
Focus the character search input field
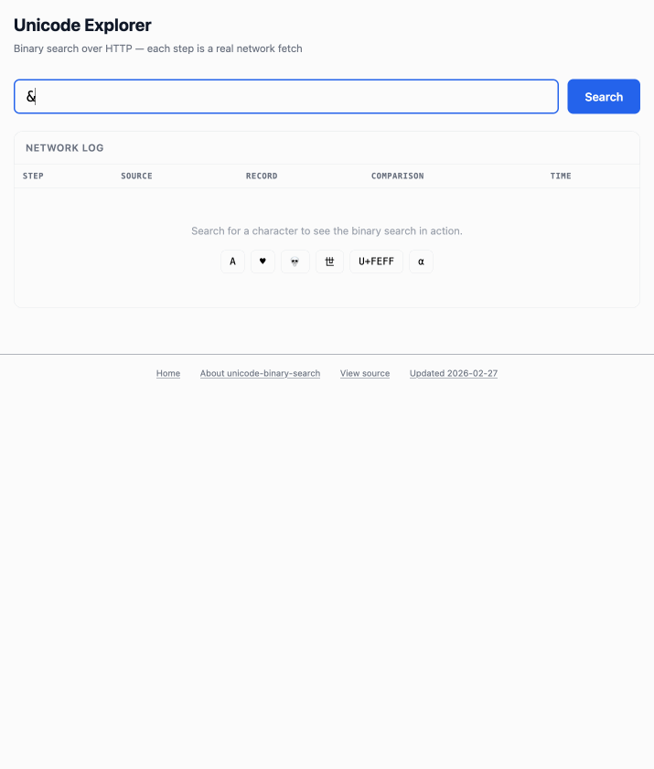pyautogui.click(x=285, y=97)
